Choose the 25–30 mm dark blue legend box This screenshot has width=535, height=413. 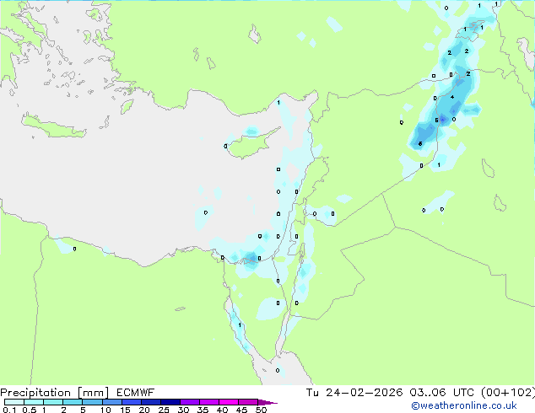coord(170,402)
